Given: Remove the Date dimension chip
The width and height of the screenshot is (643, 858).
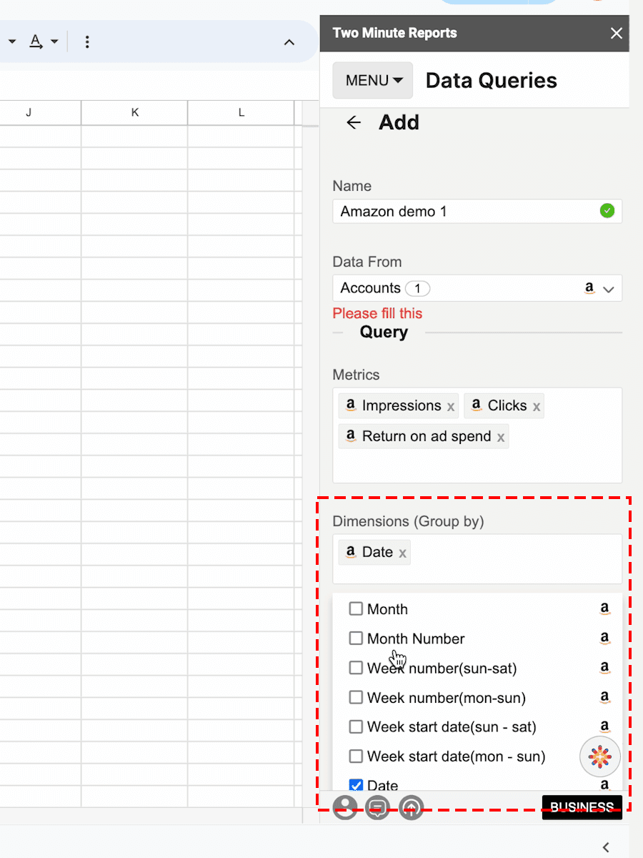Looking at the screenshot, I should [403, 553].
